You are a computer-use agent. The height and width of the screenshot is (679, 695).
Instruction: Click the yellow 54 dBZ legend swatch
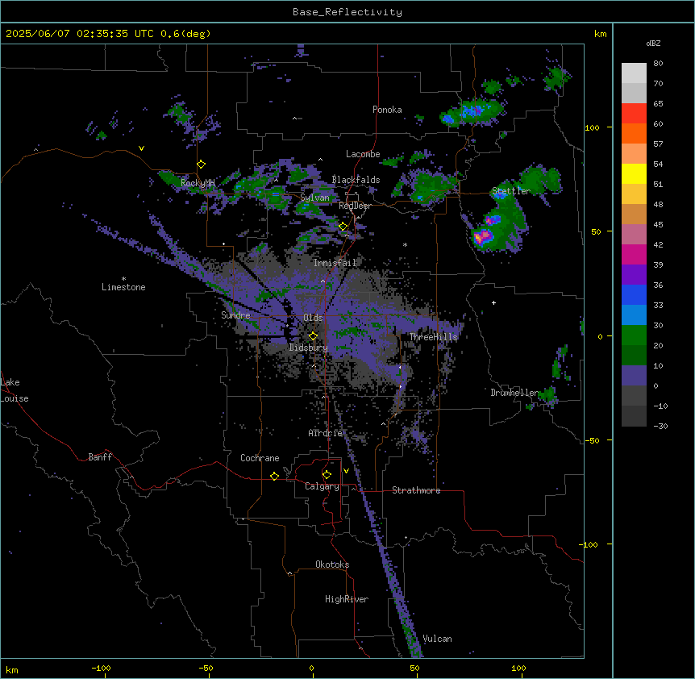point(634,173)
